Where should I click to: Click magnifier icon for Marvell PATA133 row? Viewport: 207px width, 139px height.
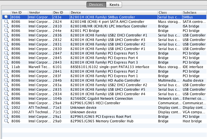point(6,67)
